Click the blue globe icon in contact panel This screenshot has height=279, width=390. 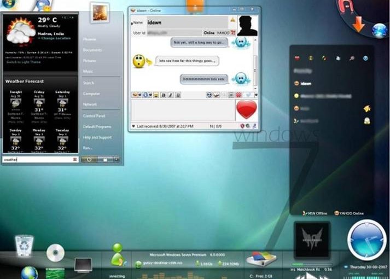coord(365,58)
